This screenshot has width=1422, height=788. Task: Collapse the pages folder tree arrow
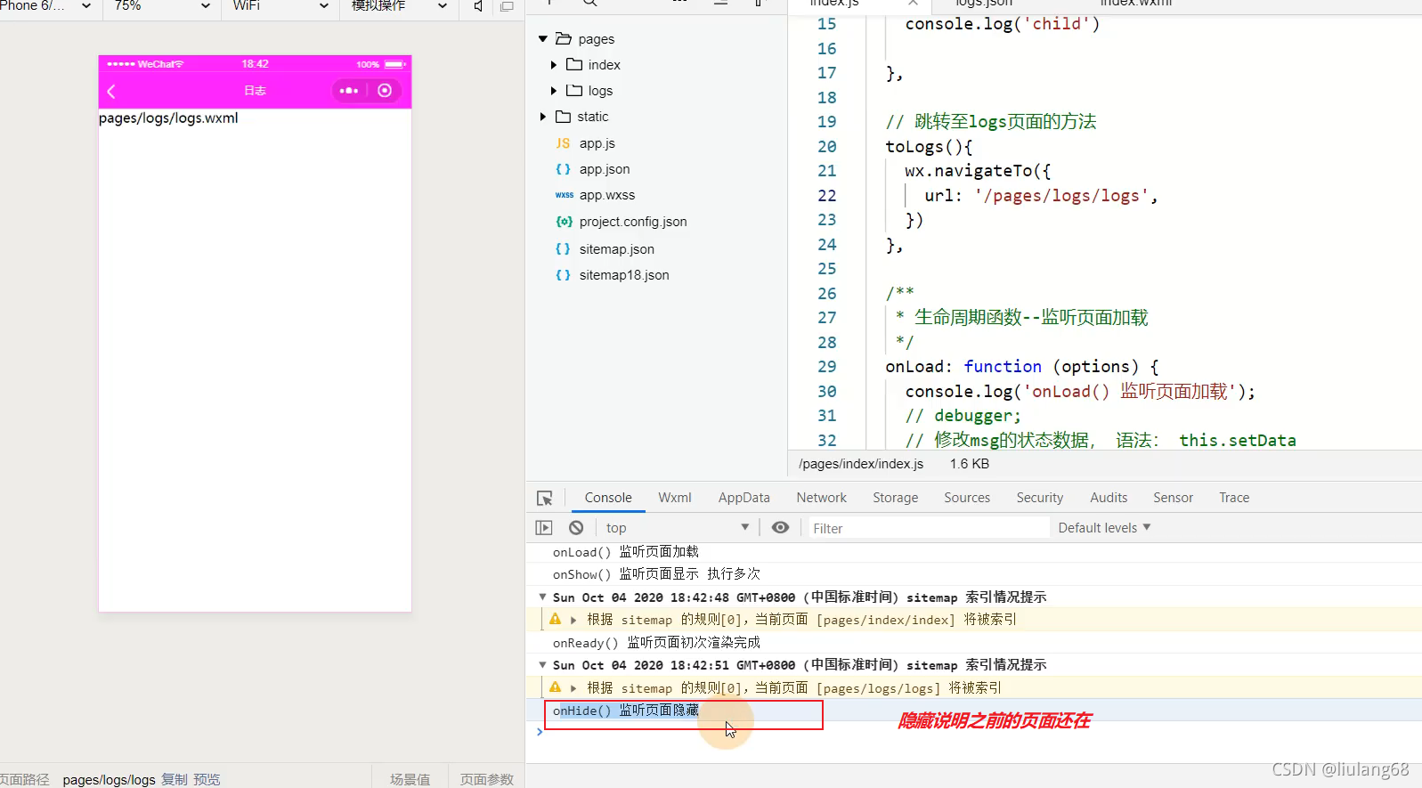click(542, 39)
